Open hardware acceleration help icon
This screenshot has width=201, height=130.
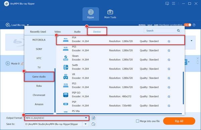(x=194, y=25)
